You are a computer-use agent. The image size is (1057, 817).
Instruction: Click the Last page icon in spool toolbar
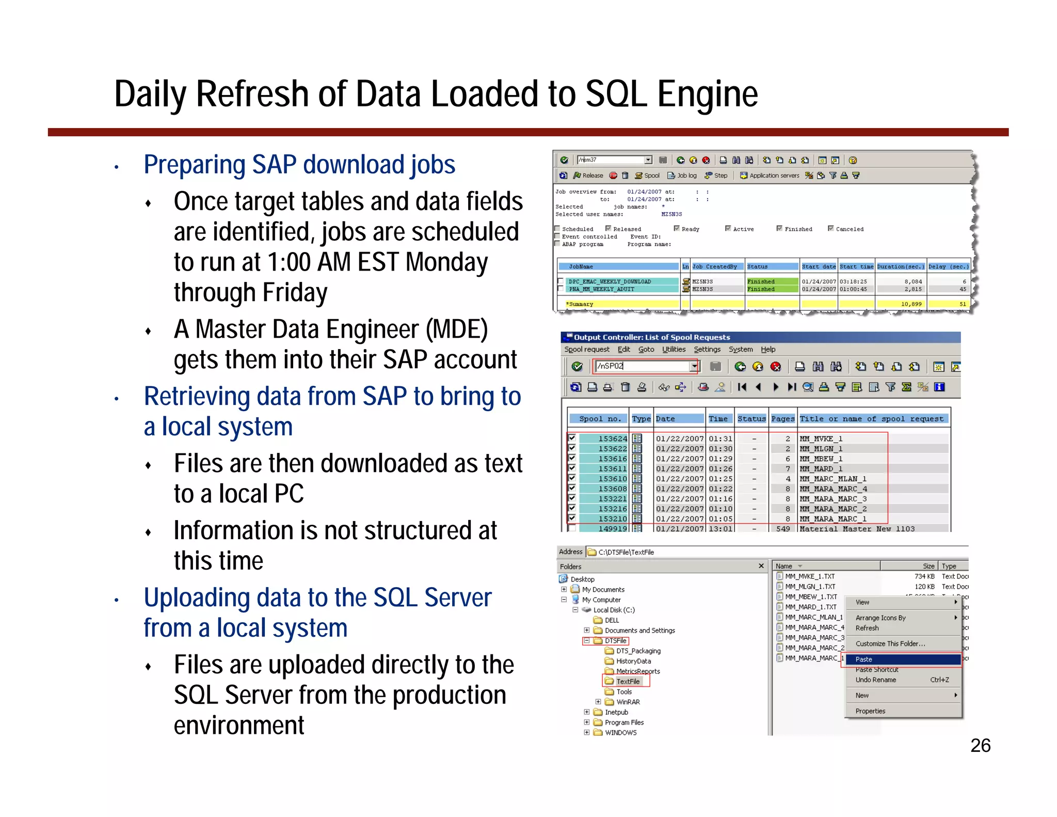(792, 387)
